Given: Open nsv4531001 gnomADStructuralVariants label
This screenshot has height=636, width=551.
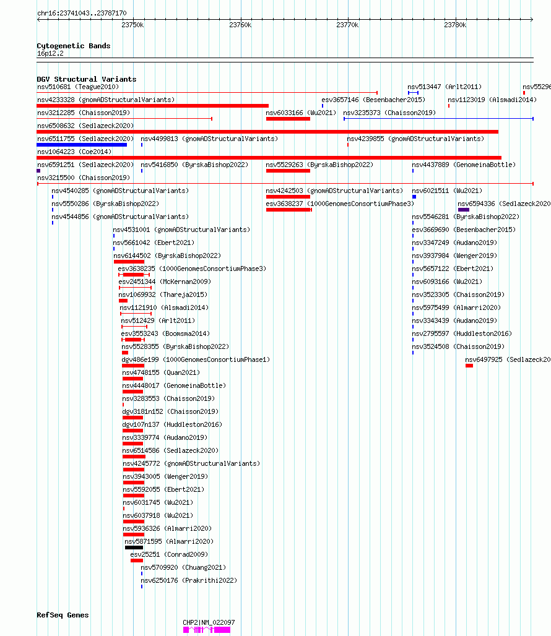Looking at the screenshot, I should tap(181, 230).
